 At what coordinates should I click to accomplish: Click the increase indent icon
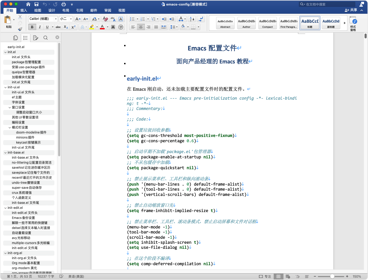tap(172, 19)
